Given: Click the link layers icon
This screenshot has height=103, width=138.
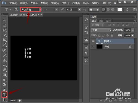Looking at the screenshot, I should coord(100,100).
